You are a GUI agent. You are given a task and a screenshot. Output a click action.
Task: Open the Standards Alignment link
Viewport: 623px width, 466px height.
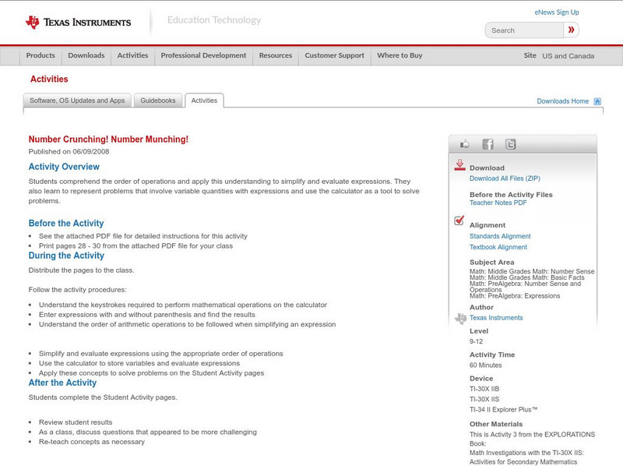tap(500, 236)
